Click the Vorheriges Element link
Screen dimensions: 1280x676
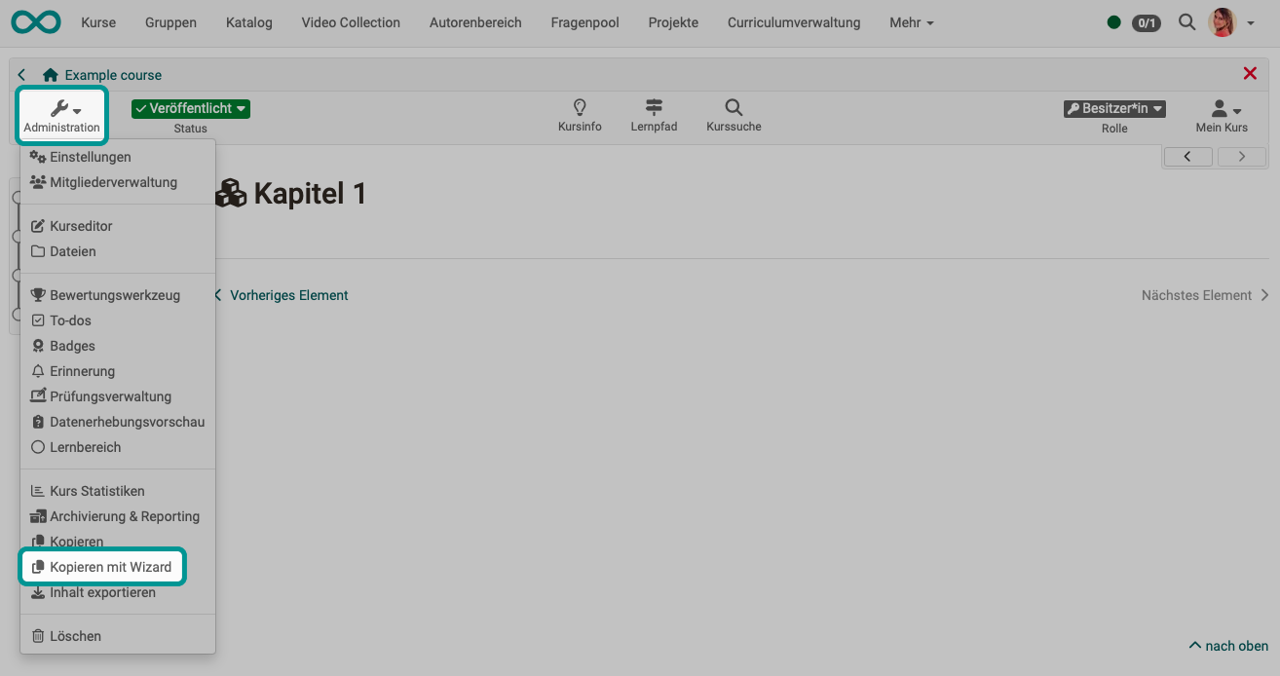(x=288, y=295)
